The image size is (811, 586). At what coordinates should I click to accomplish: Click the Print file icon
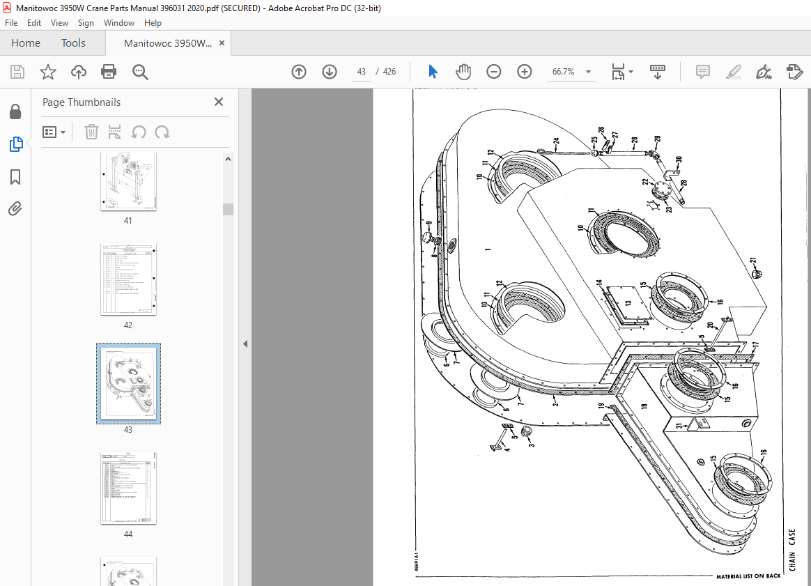(x=109, y=71)
